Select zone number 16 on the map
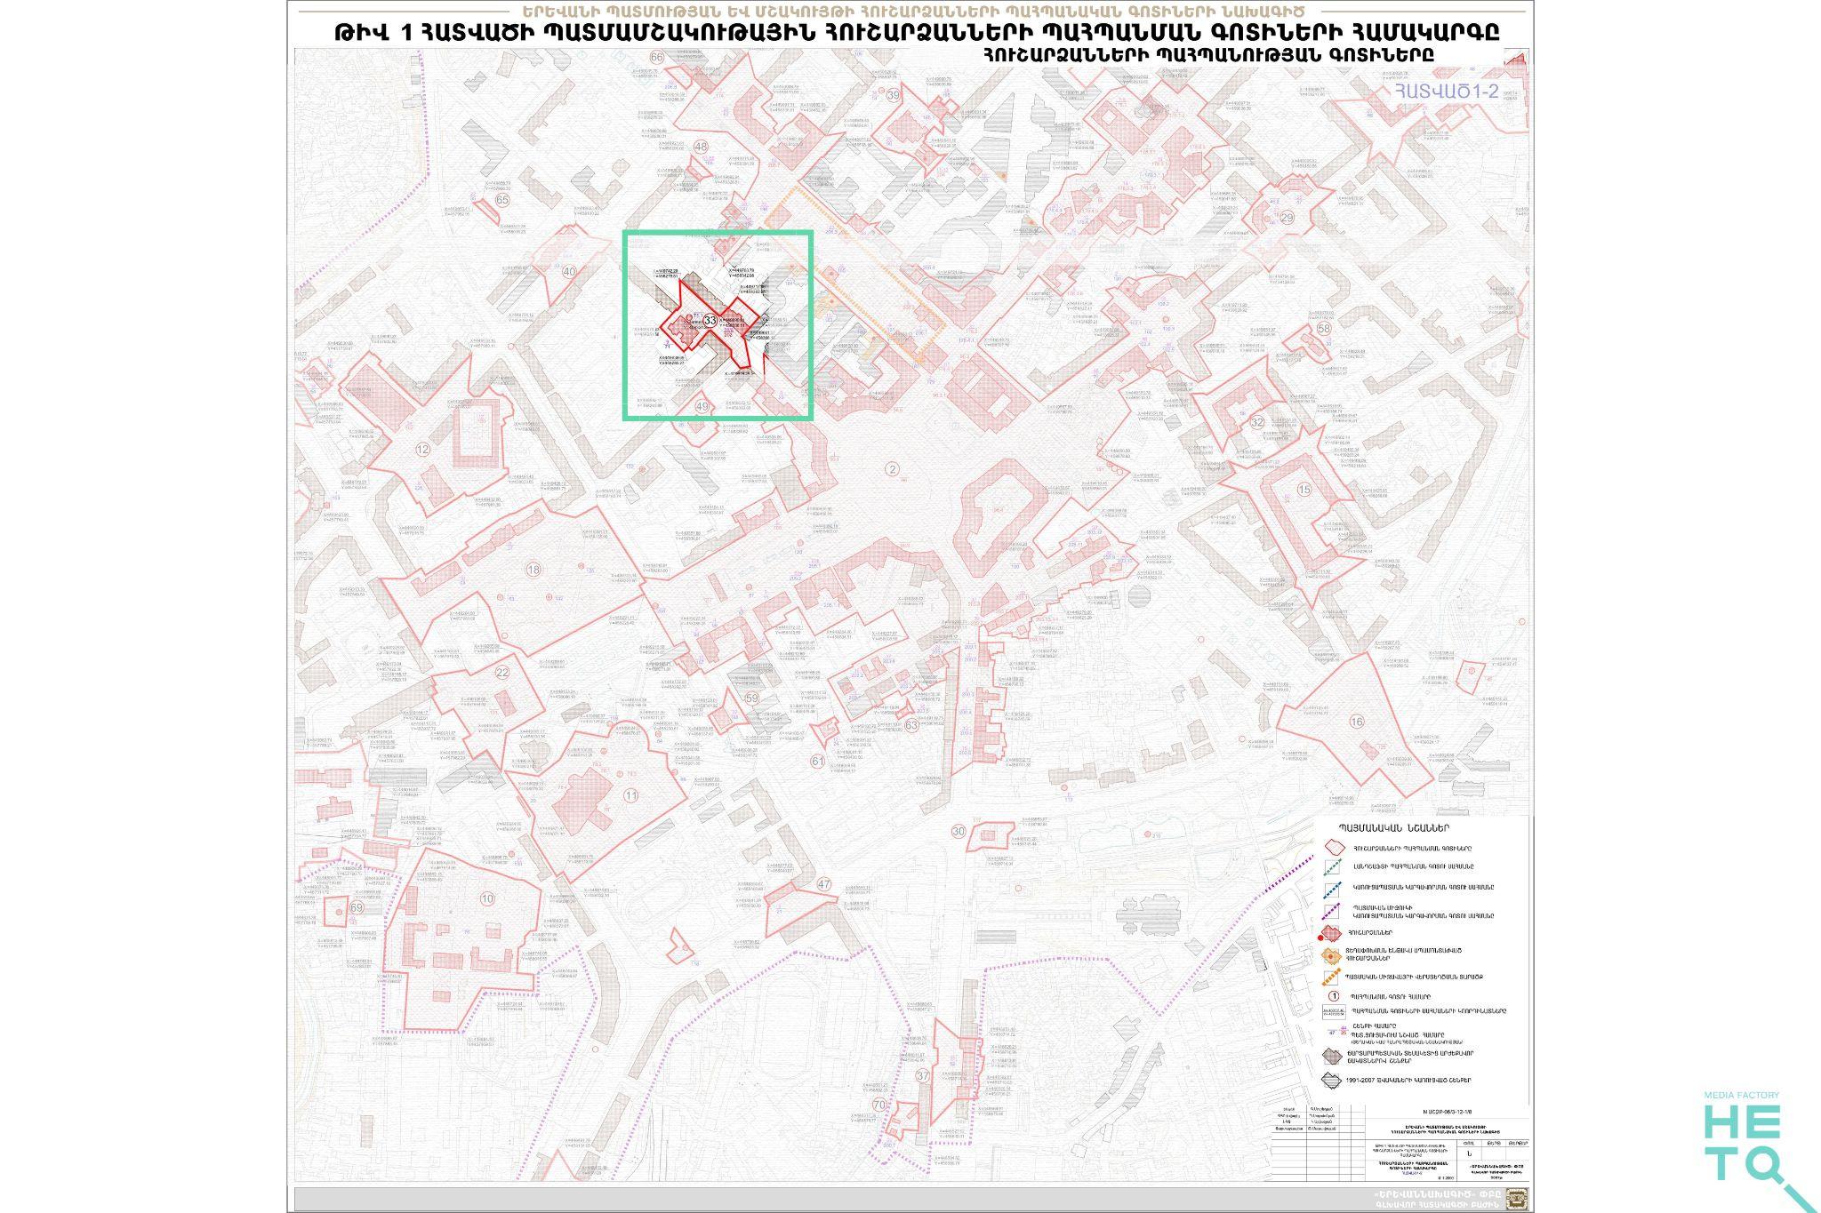 coord(1357,722)
